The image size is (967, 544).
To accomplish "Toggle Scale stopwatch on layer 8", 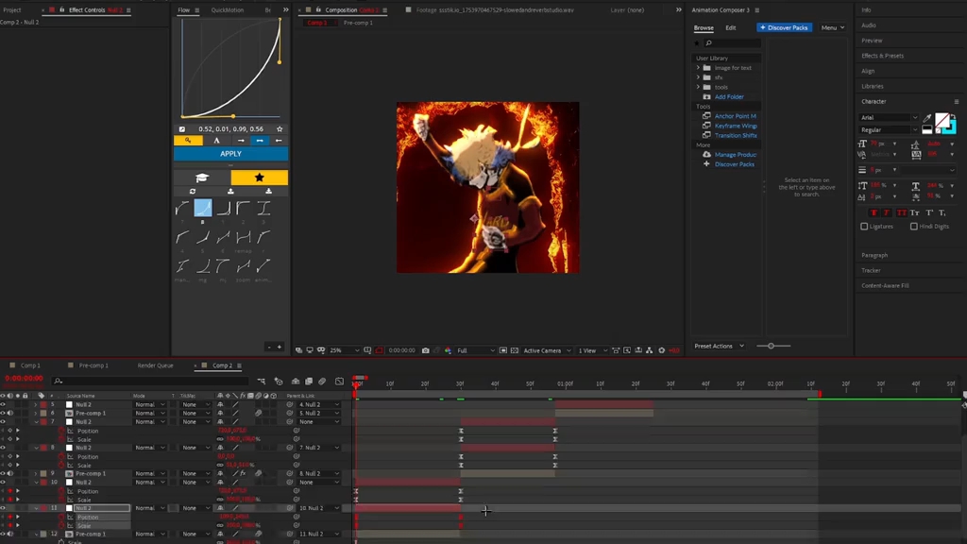I will pos(61,465).
